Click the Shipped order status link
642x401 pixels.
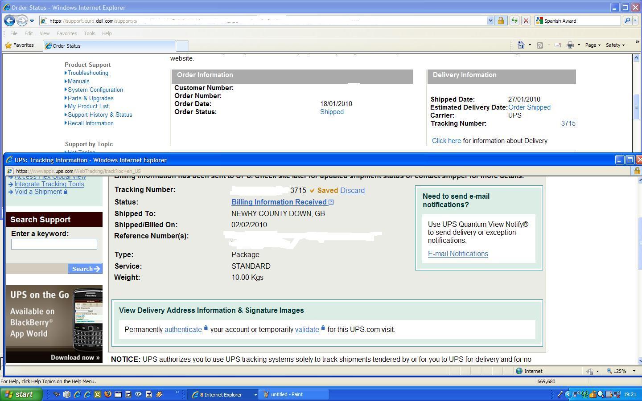point(332,112)
